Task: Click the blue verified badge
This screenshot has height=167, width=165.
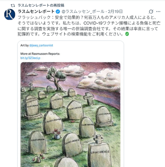Action: pos(58,11)
